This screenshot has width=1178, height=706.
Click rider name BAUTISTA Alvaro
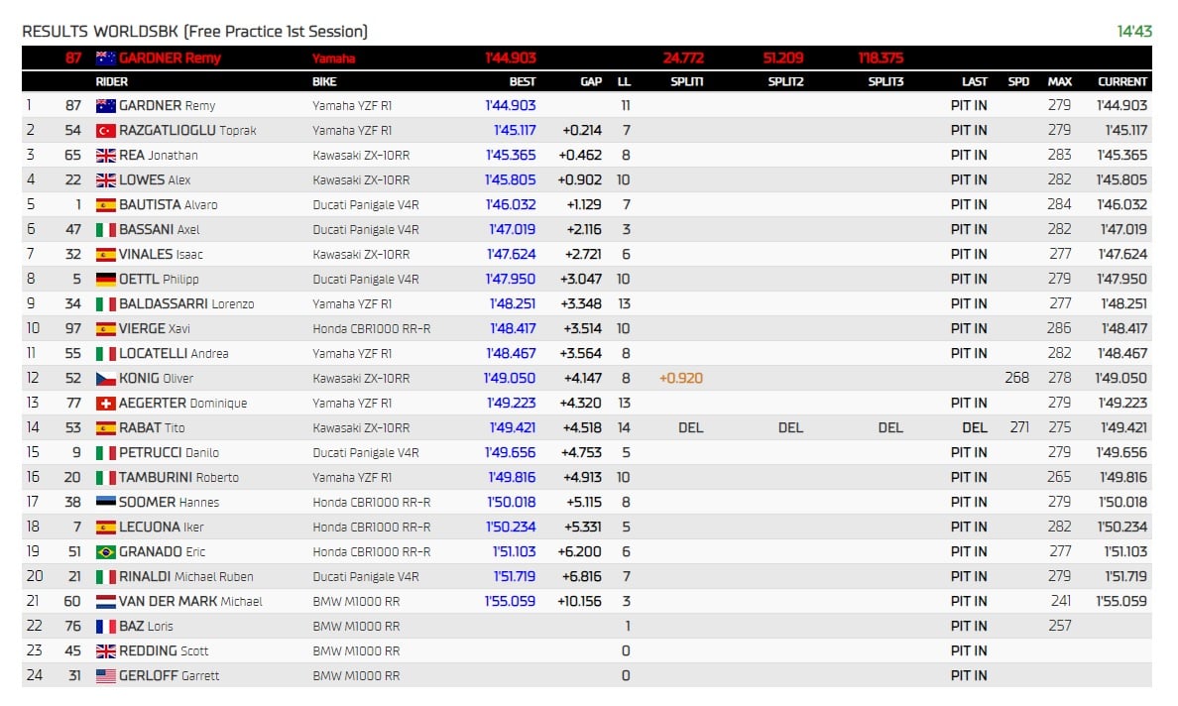[x=169, y=205]
